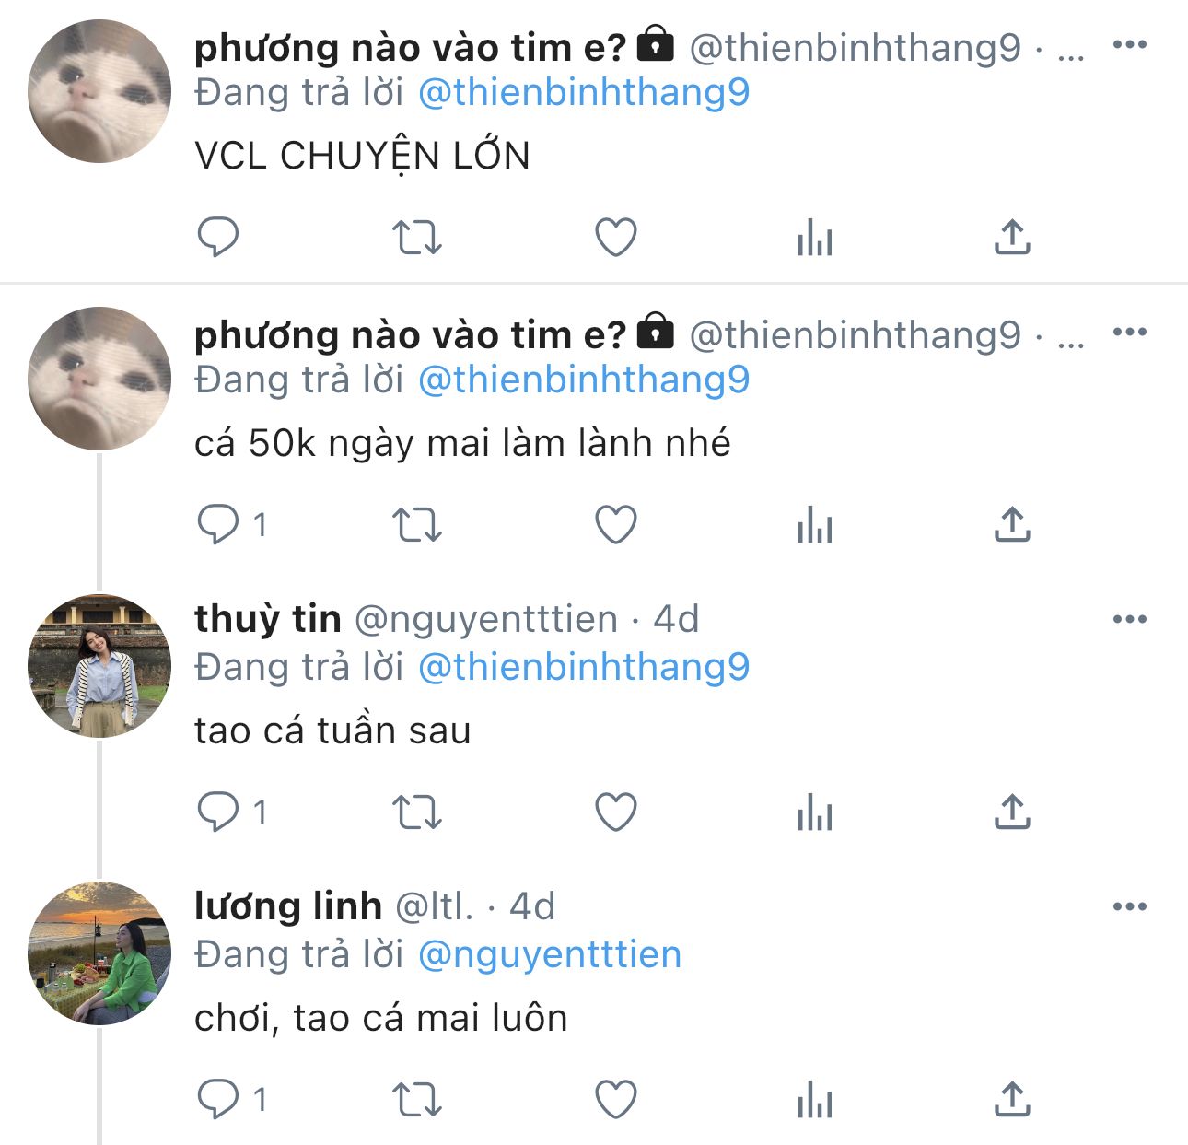
Task: Retweet the "VCL CHUYỆN LỚN" tweet
Action: click(x=417, y=238)
